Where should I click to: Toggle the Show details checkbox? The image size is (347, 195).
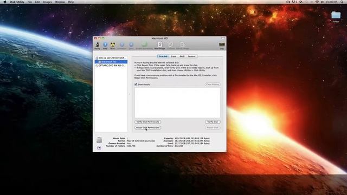136,84
